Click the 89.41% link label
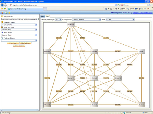 47,78
